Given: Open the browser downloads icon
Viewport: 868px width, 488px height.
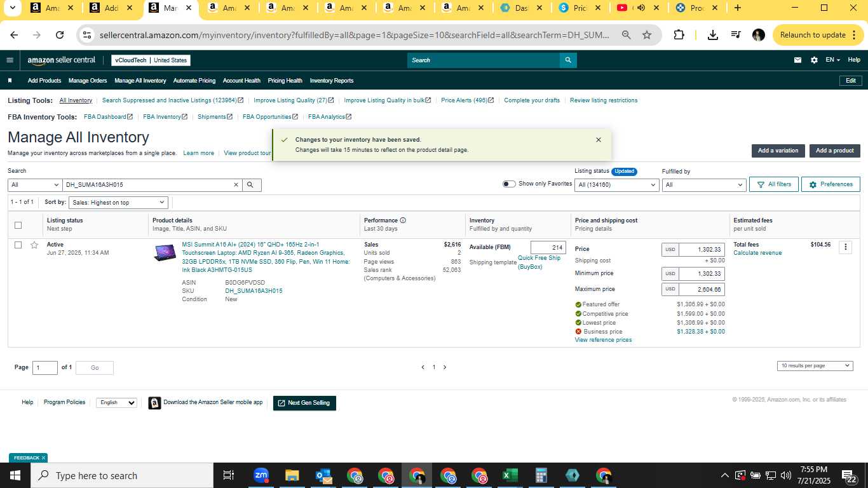Looking at the screenshot, I should coord(713,35).
